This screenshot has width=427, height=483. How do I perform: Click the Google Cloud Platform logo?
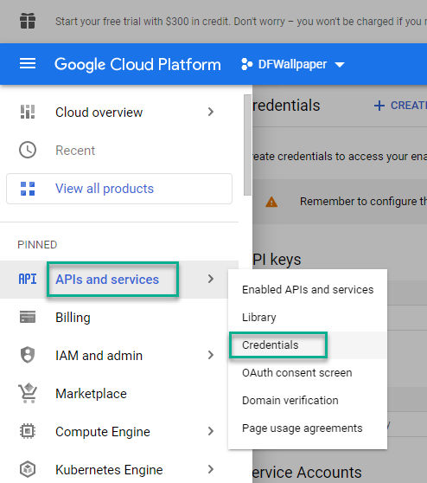(137, 64)
